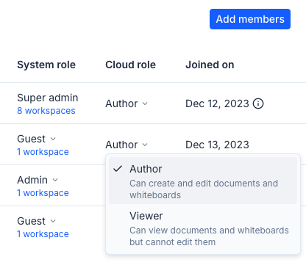306x265 pixels.
Task: Expand the last Guest system role chevron
Action: point(53,221)
